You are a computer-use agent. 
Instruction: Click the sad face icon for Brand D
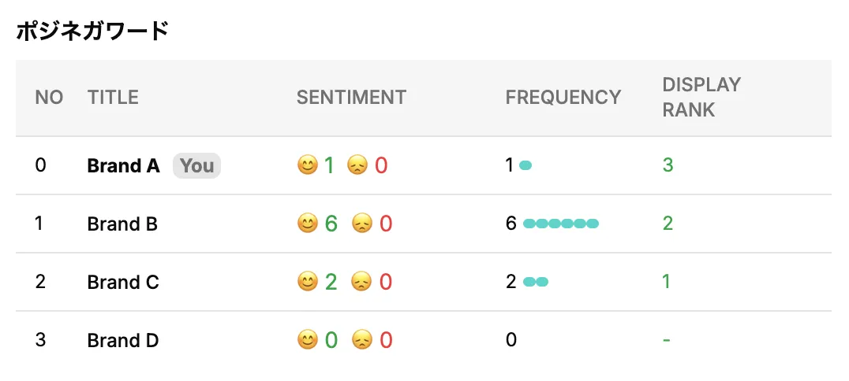(x=361, y=340)
